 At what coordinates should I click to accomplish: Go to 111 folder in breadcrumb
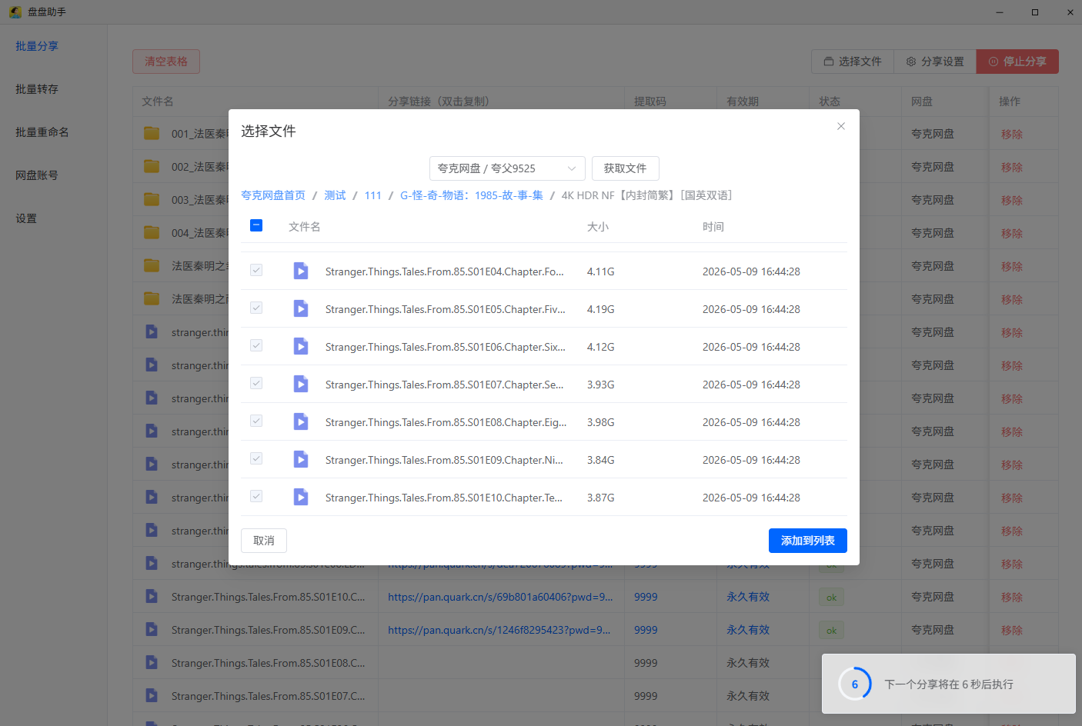point(373,195)
